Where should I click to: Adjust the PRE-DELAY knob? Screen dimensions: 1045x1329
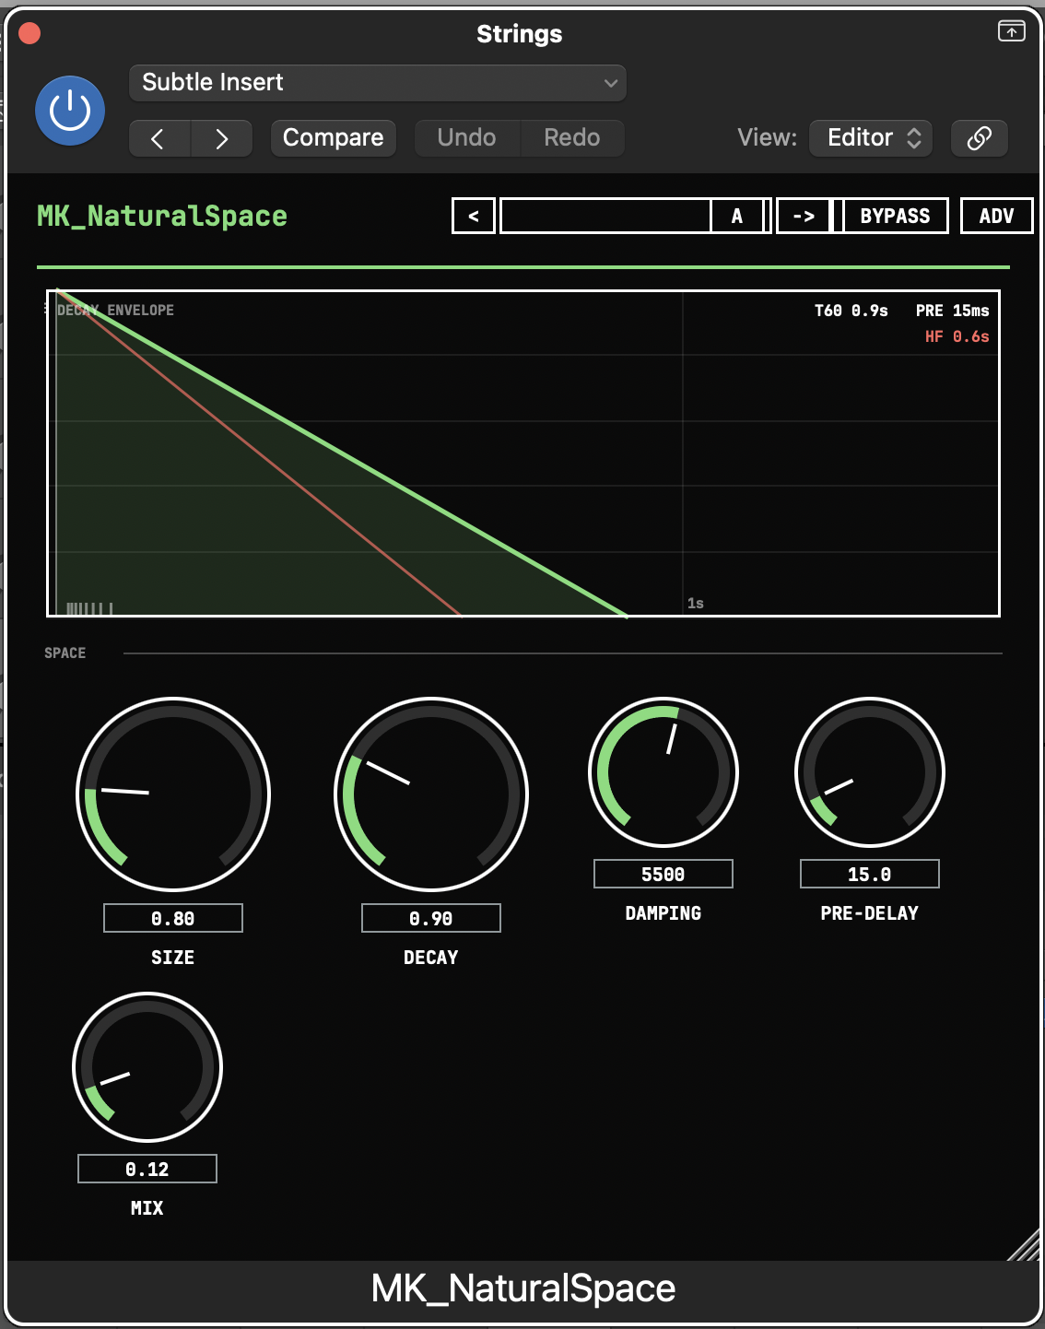click(x=870, y=772)
